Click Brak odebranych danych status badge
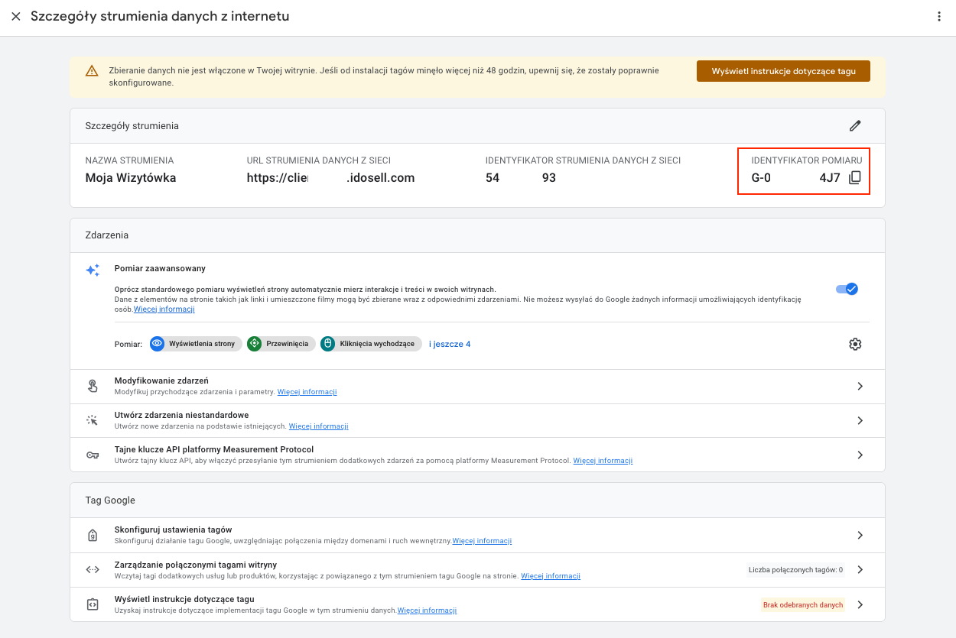956x638 pixels. 803,604
